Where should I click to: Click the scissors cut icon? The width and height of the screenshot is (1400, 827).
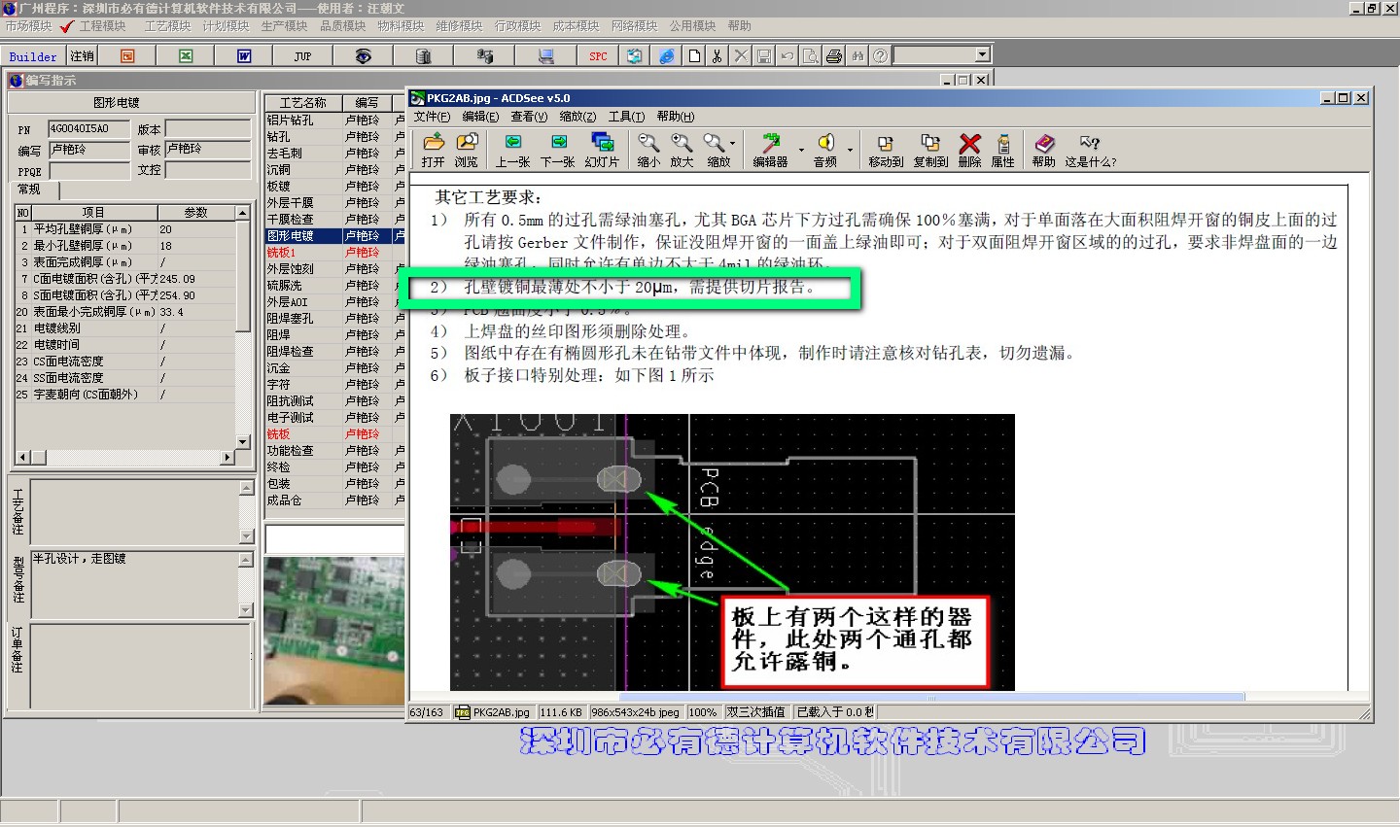717,56
